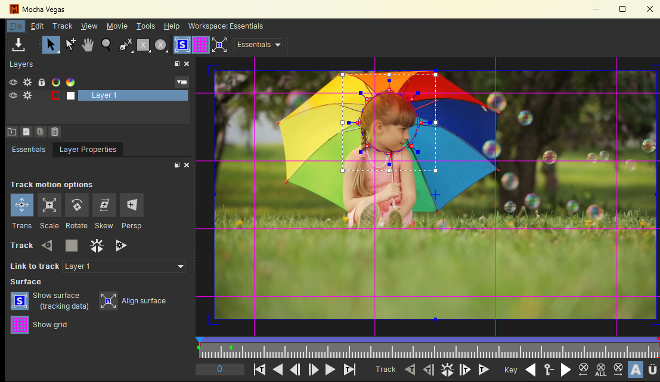Screen dimensions: 660x382
Task: Add a new layer in Layers panel
Action: tap(26, 132)
